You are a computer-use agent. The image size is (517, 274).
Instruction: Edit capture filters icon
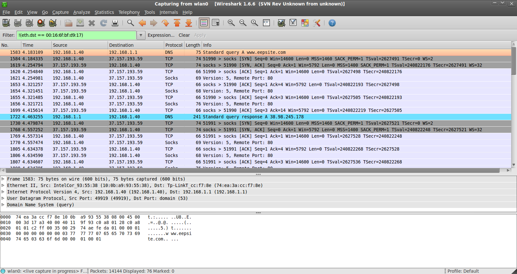[282, 23]
